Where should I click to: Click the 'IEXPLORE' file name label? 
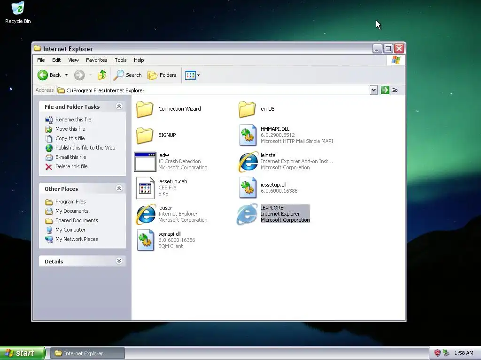272,208
